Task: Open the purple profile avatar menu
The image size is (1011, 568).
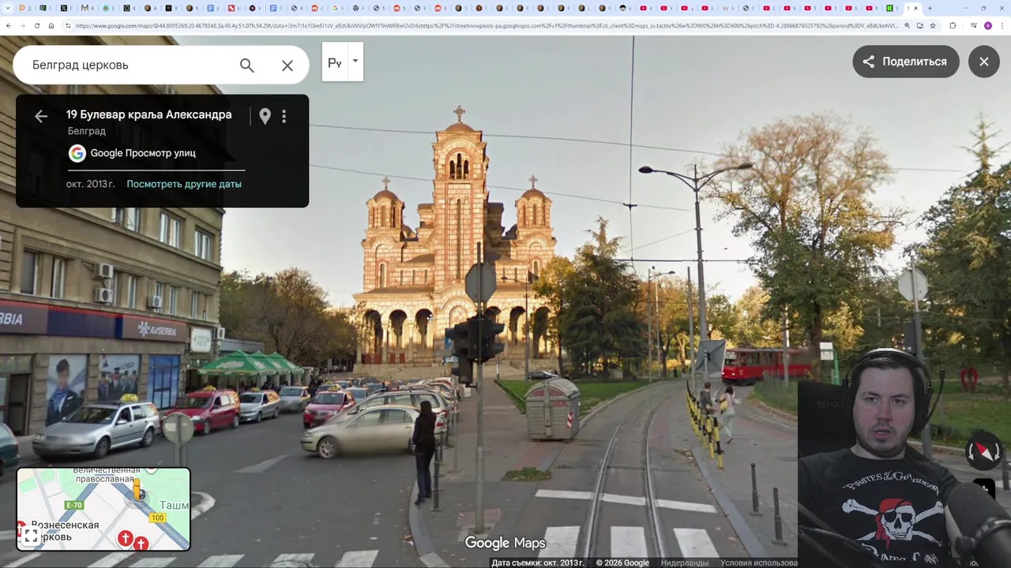Action: 987,26
